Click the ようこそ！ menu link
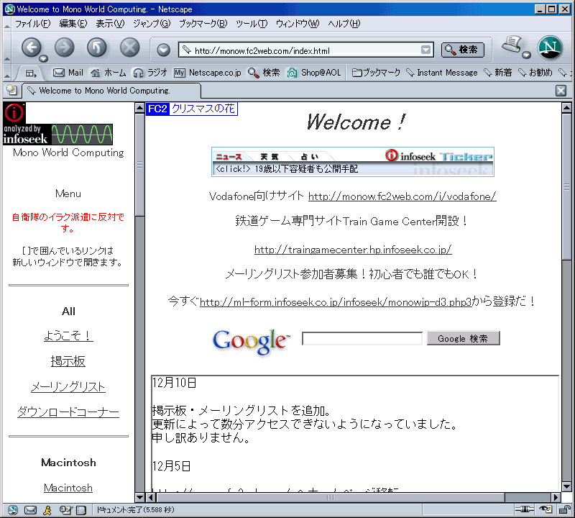This screenshot has width=575, height=518. (x=68, y=335)
